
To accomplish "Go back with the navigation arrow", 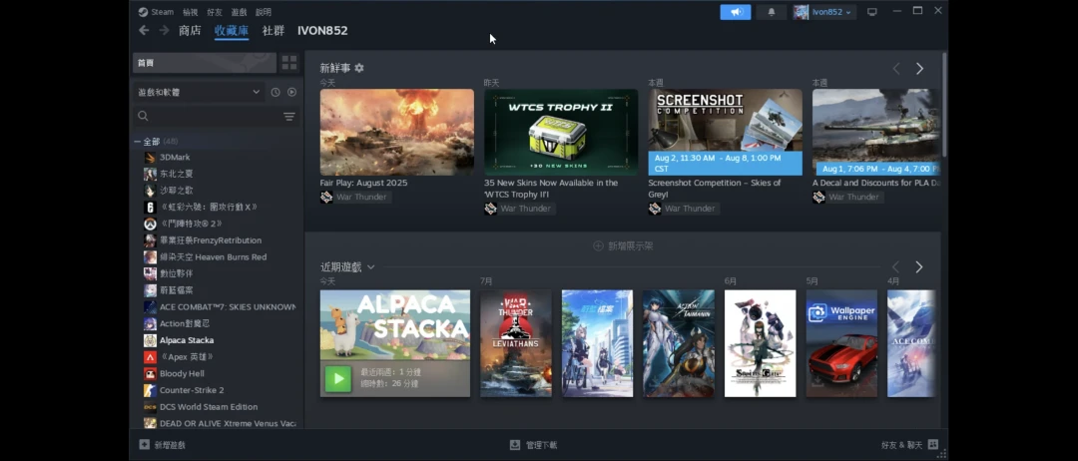I will click(144, 31).
